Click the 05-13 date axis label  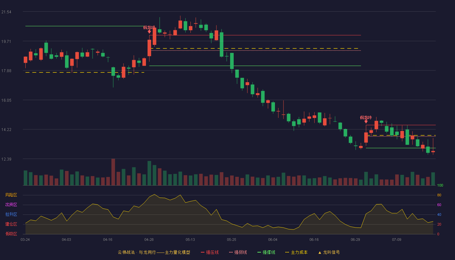190,240
